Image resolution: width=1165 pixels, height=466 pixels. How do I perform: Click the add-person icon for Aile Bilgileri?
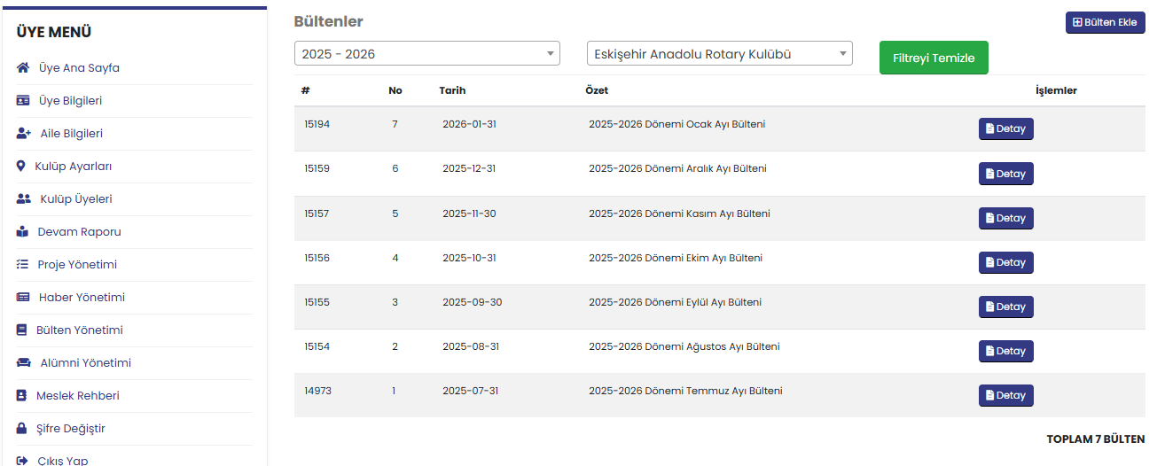[24, 134]
